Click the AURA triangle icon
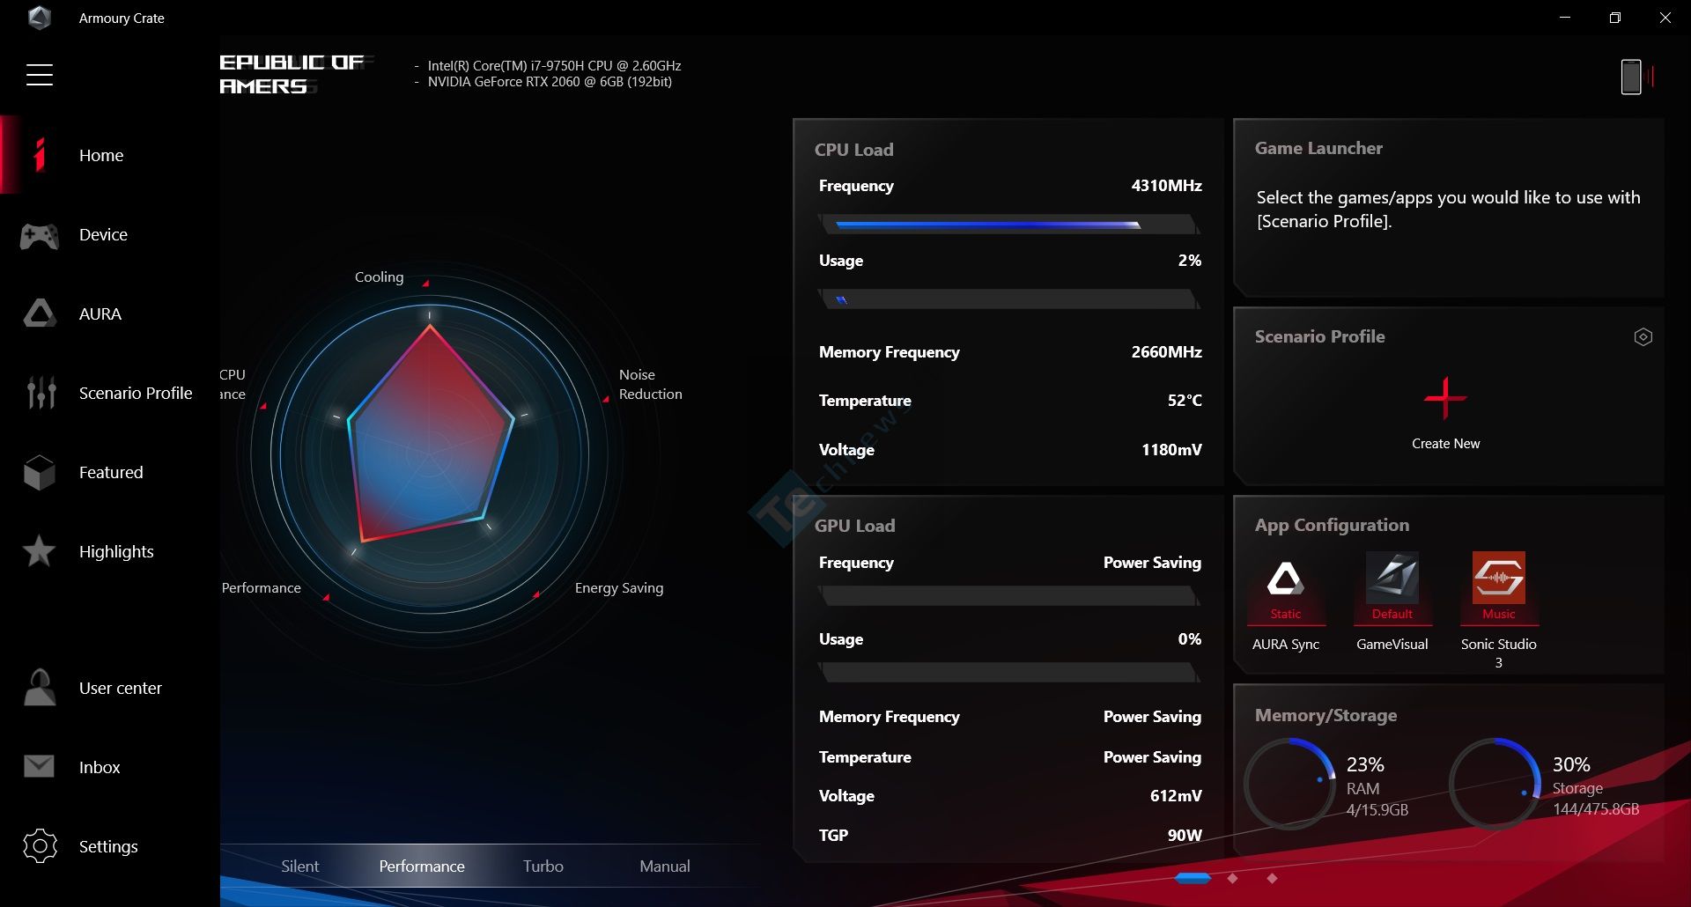The width and height of the screenshot is (1691, 907). tap(40, 313)
